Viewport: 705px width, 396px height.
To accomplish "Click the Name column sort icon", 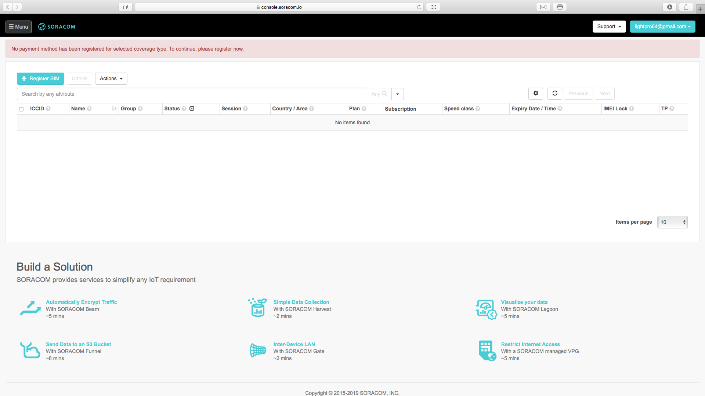I will pos(114,109).
